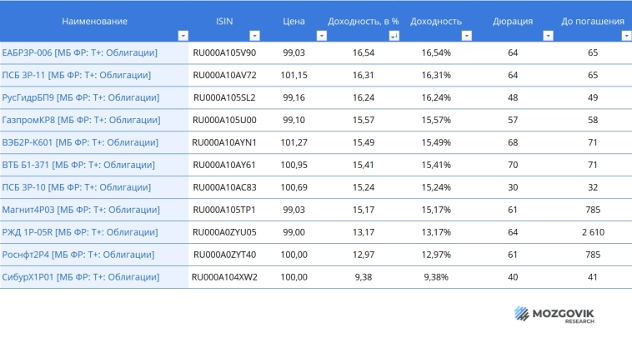
Task: Expand the Цена column filter arrow
Action: [x=321, y=36]
